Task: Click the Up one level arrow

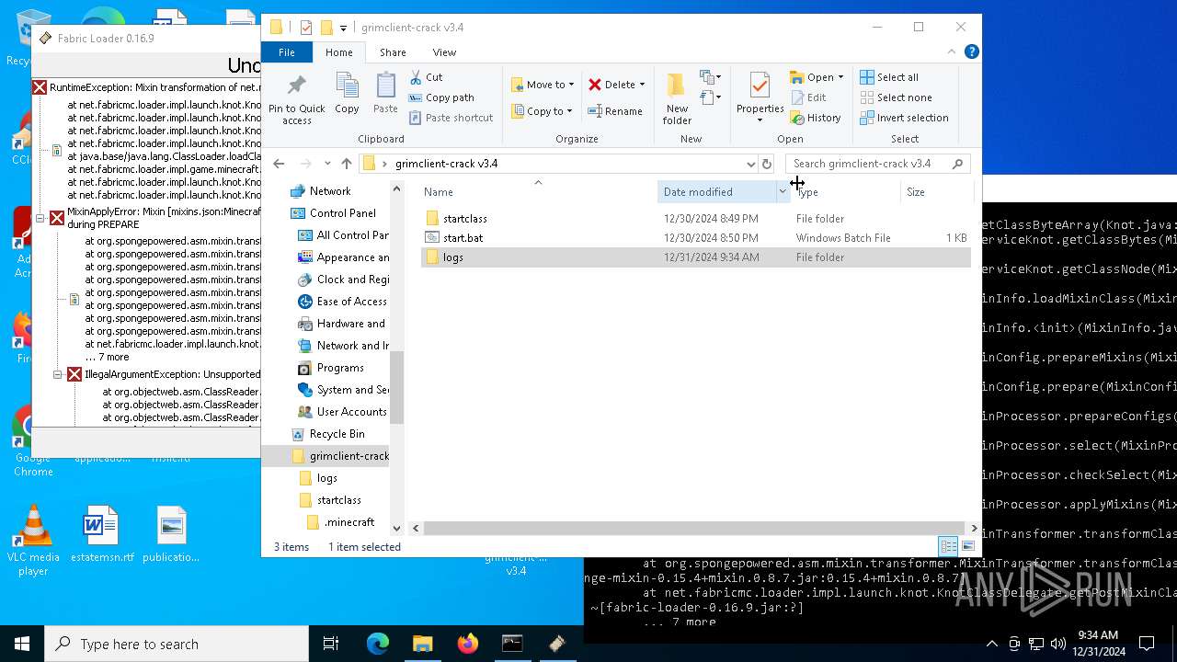Action: point(347,164)
